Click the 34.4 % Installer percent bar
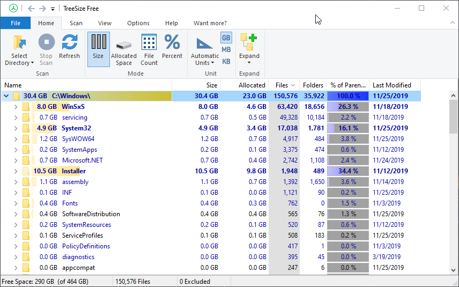The height and width of the screenshot is (287, 459). 348,171
